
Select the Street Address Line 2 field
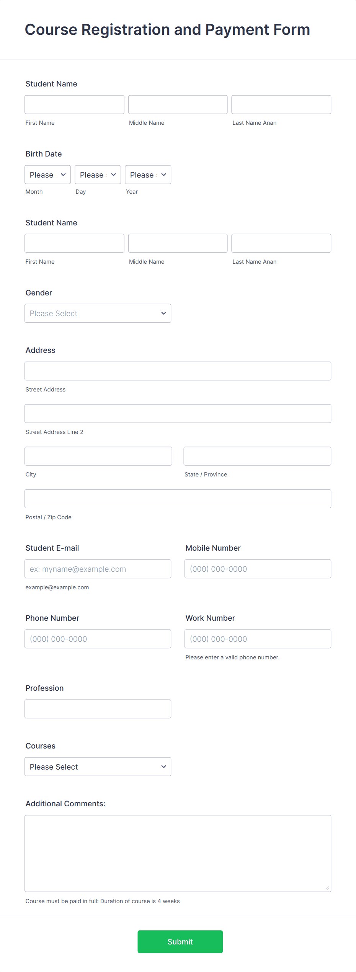[x=178, y=414]
